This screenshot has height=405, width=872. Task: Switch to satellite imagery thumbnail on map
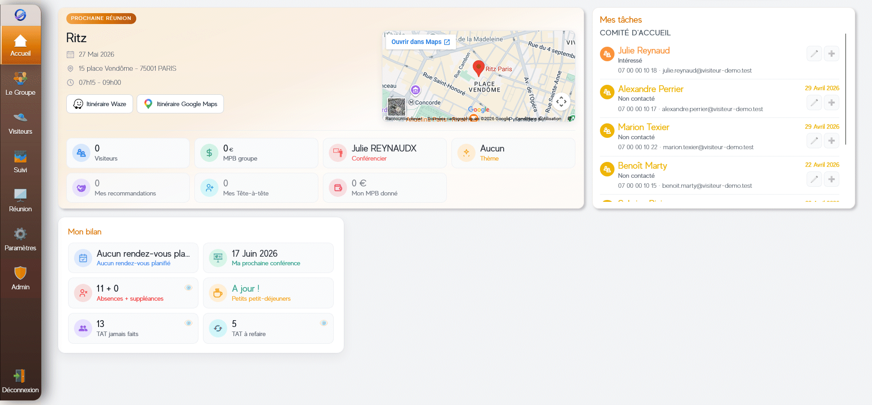pyautogui.click(x=396, y=107)
